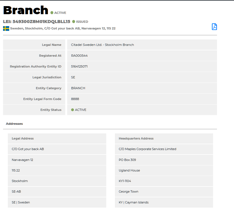Click Citadel Sweden Ltd. - Stockholm Branch value
Screen dimensions: 234x214
[102, 45]
